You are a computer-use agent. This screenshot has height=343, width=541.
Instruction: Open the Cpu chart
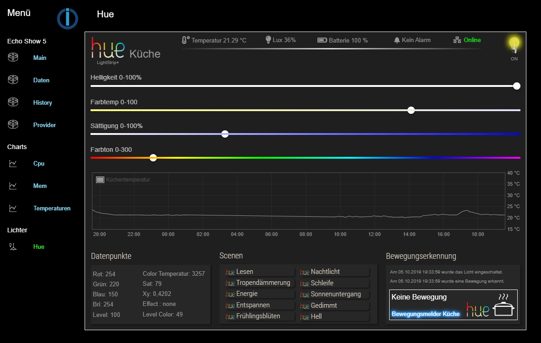[38, 164]
